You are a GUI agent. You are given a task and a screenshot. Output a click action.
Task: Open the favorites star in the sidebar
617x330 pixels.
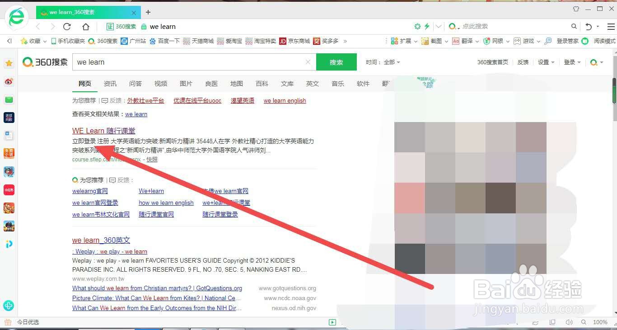point(9,63)
